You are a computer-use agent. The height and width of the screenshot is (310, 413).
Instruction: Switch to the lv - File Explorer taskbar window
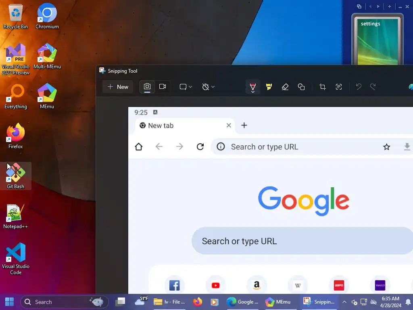click(169, 302)
